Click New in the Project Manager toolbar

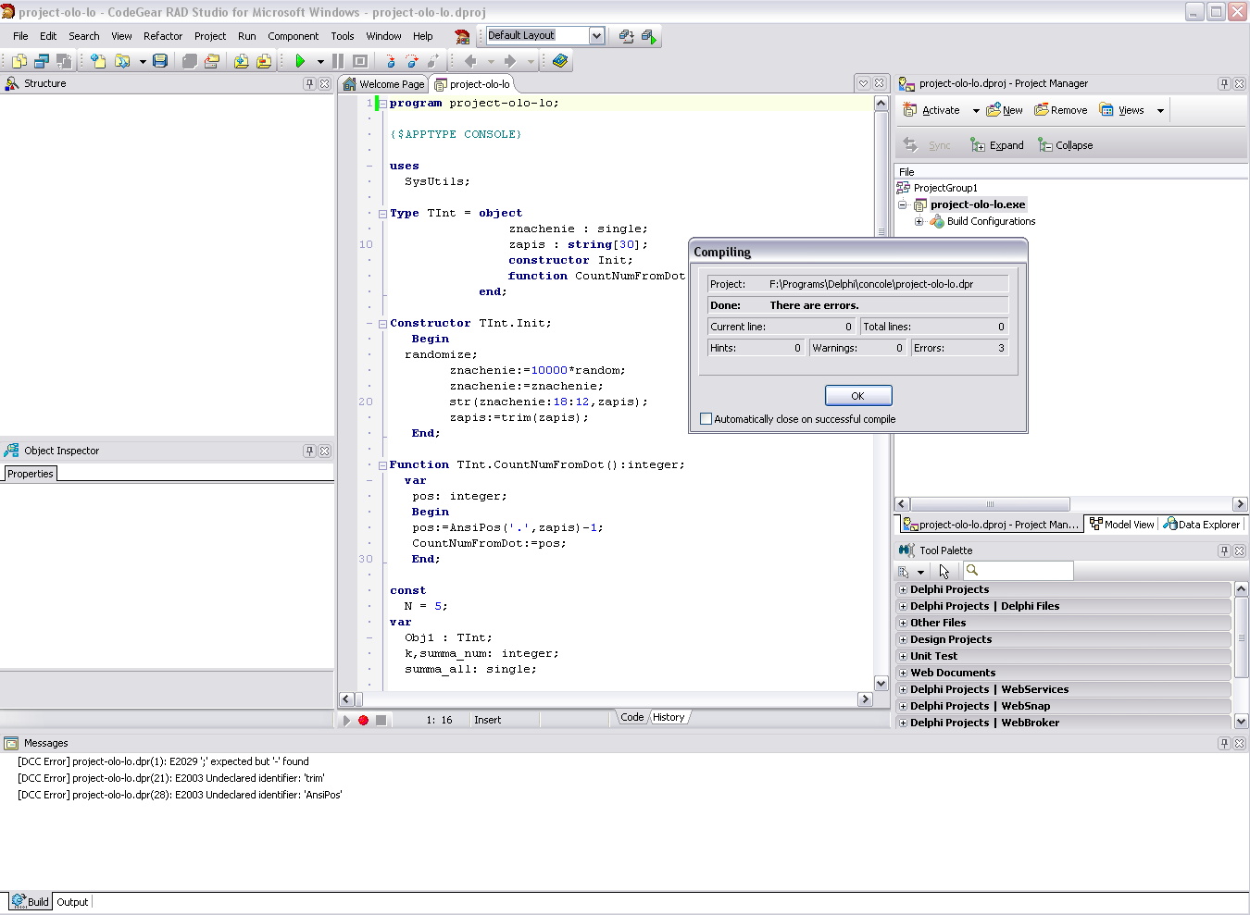pyautogui.click(x=1005, y=110)
